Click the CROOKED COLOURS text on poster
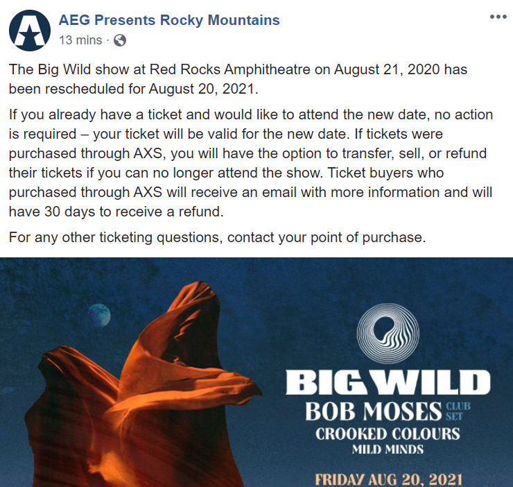Viewport: 513px width, 487px height. (x=388, y=434)
